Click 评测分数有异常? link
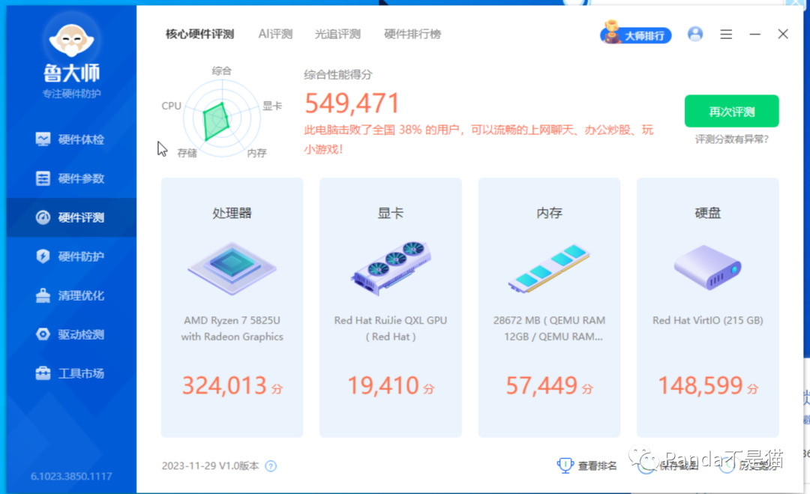 tap(731, 139)
